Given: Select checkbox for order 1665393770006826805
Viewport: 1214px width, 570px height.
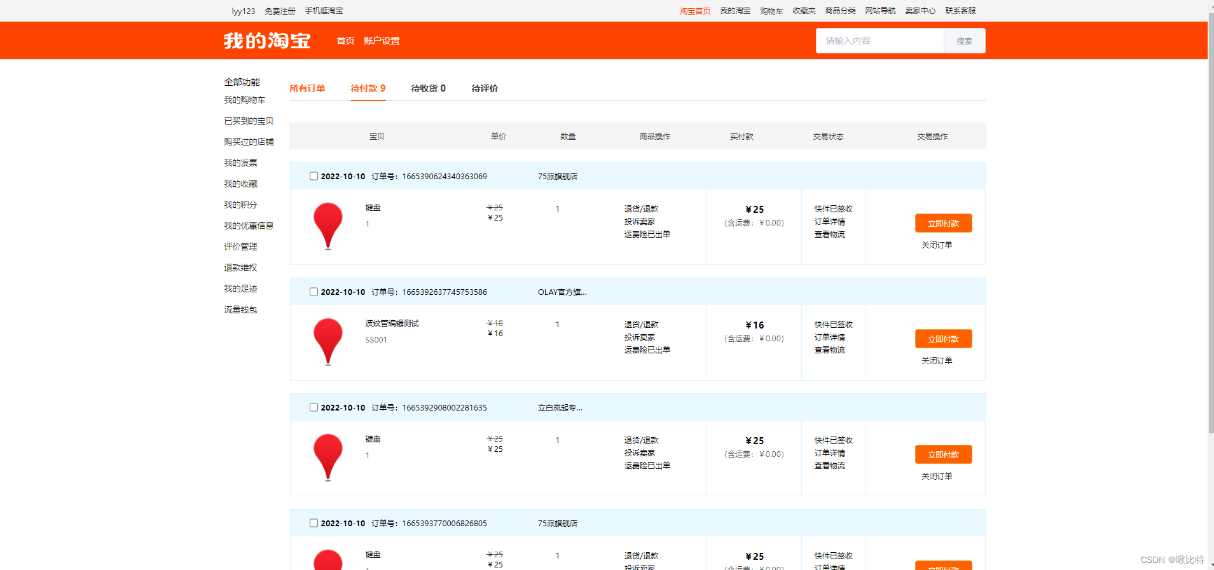Looking at the screenshot, I should tap(314, 523).
